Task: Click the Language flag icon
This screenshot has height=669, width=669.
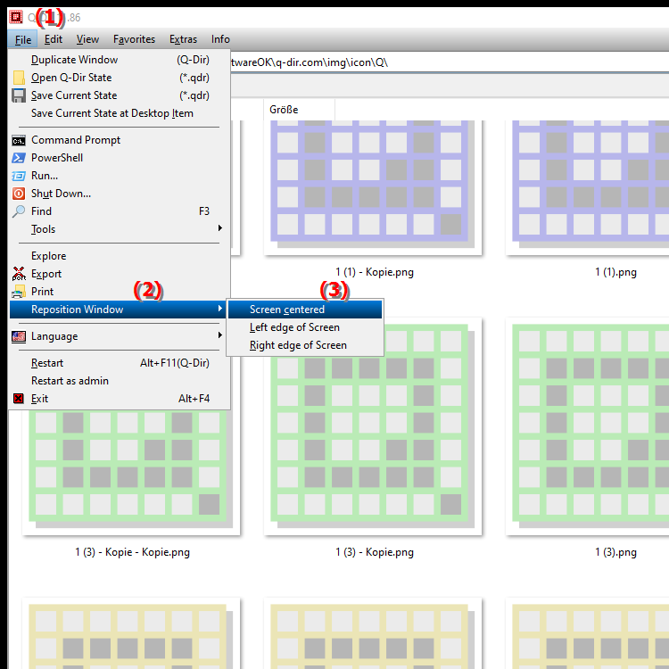Action: [x=19, y=336]
